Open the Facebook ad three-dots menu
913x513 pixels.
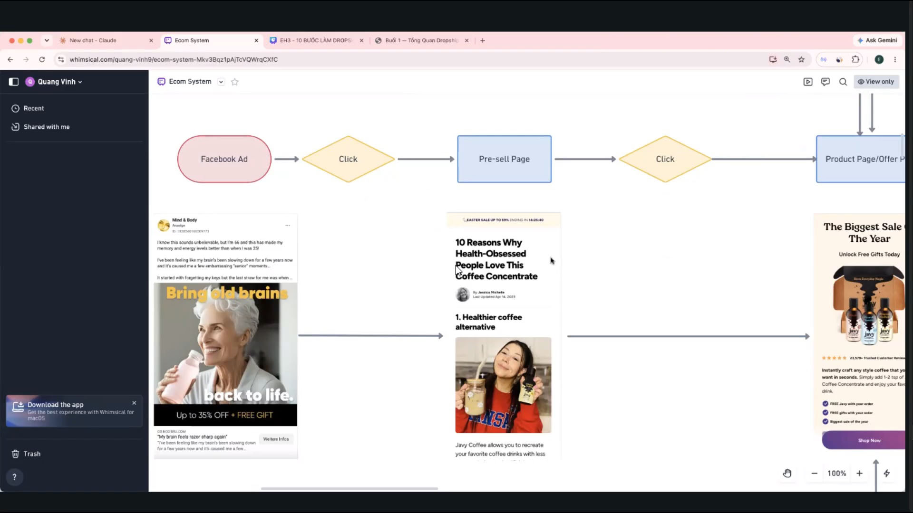tap(288, 225)
